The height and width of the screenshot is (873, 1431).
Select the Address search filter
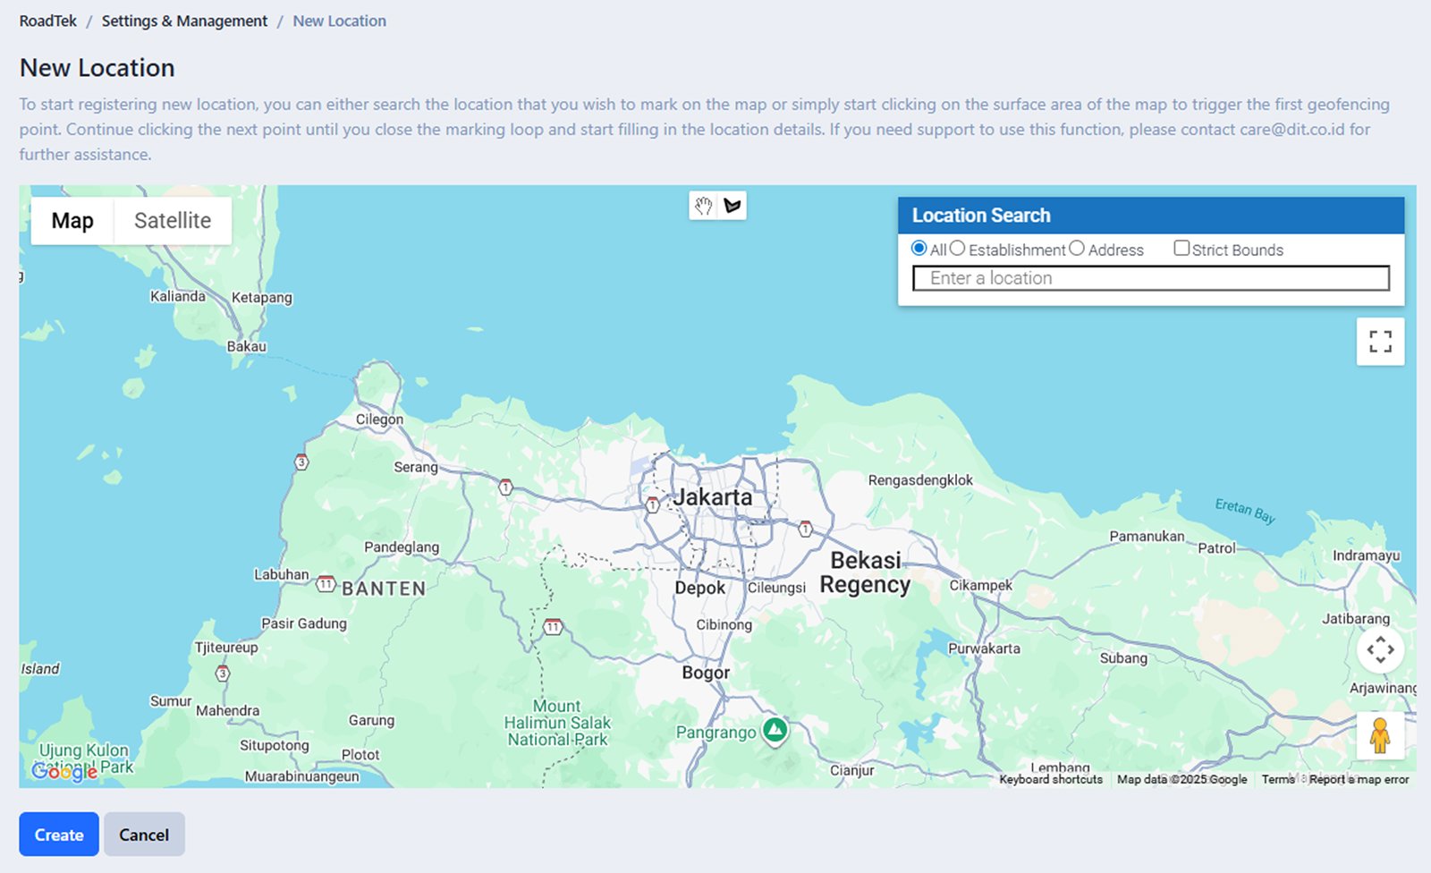pos(1077,249)
